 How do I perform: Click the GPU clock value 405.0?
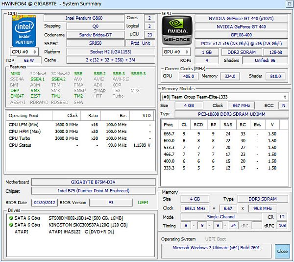pyautogui.click(x=189, y=77)
